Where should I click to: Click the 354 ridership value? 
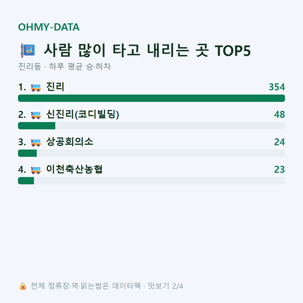(x=277, y=87)
